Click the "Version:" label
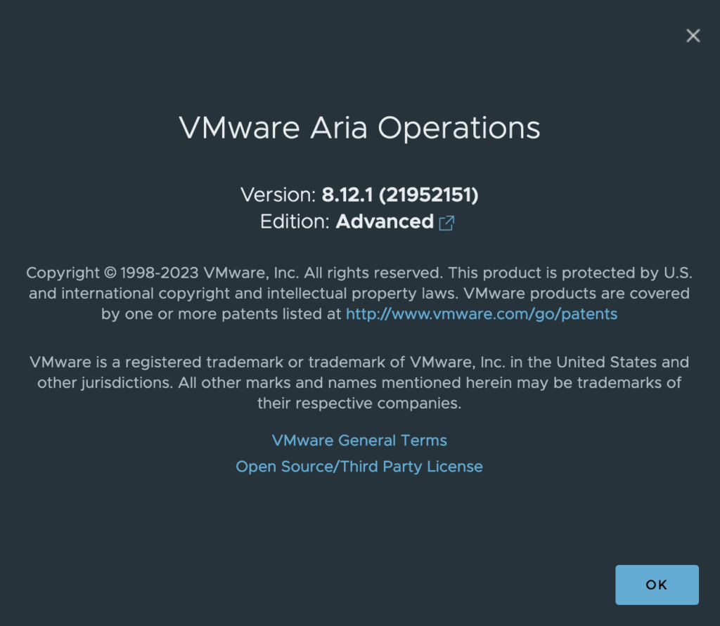The height and width of the screenshot is (626, 720). pos(278,195)
